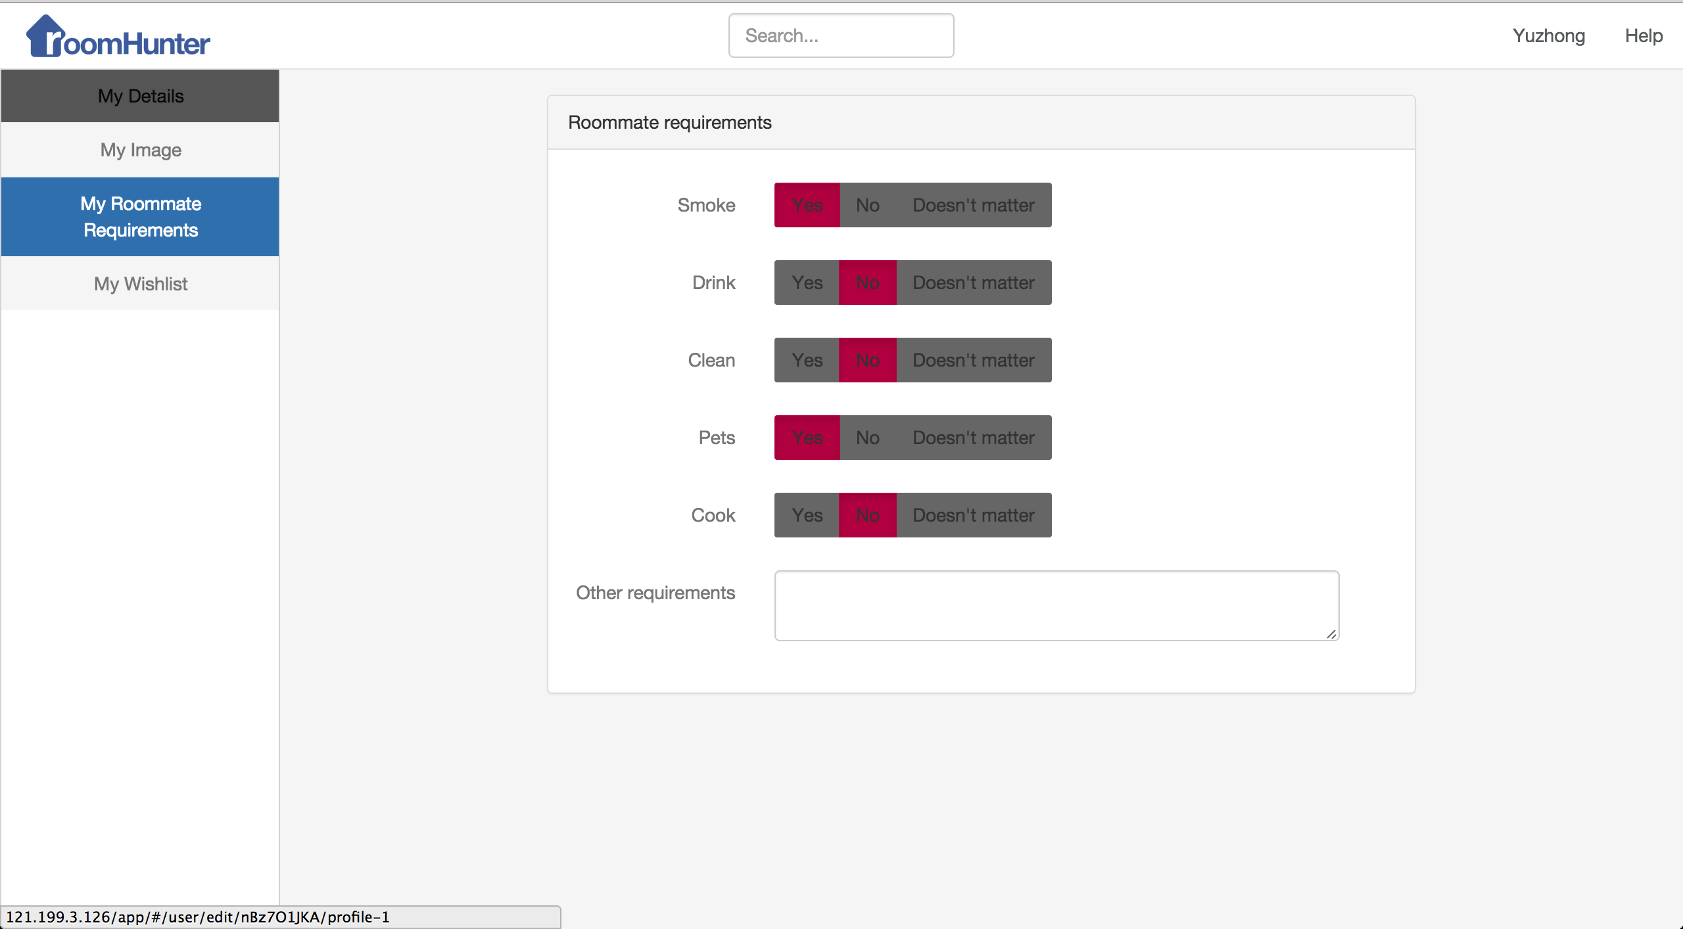
Task: Focus the Other requirements text area
Action: pyautogui.click(x=1056, y=605)
